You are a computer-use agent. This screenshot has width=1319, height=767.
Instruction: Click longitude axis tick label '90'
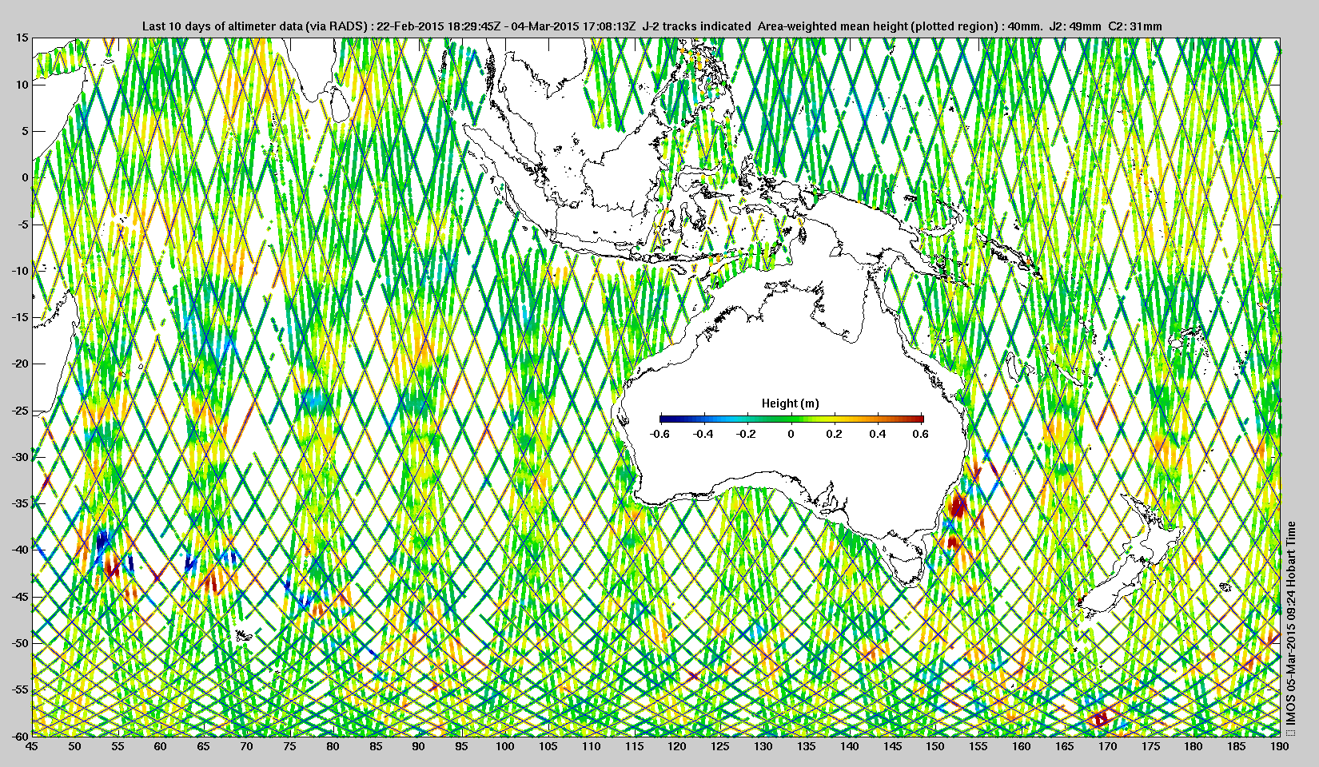(x=418, y=746)
